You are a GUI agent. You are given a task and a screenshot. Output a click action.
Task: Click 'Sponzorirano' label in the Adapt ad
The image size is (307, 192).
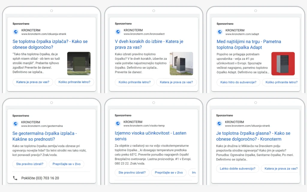[x=225, y=24]
